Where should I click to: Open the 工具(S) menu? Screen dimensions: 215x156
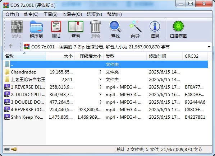[50, 14]
